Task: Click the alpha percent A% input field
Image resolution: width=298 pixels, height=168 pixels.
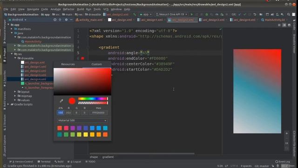Action: click(61, 113)
